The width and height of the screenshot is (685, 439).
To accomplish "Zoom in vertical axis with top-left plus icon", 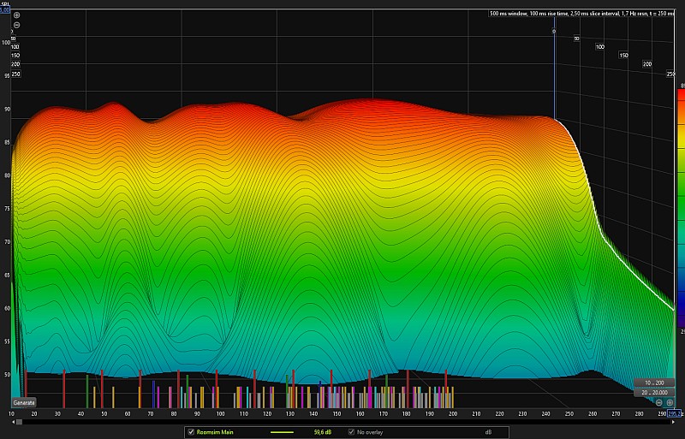I will tap(16, 15).
